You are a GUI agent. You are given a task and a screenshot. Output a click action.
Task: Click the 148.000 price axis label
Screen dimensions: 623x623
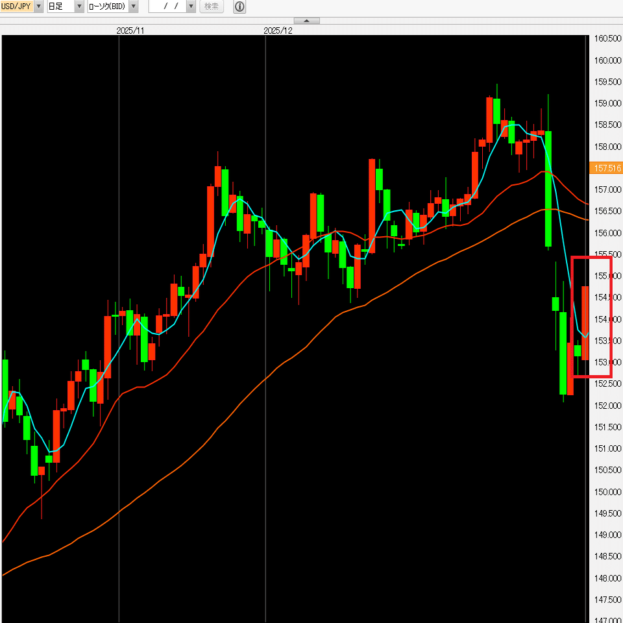[607, 578]
